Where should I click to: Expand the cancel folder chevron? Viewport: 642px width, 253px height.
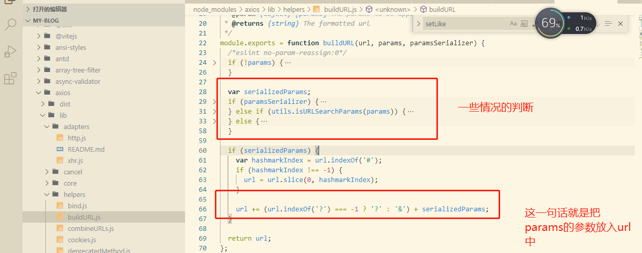[x=47, y=172]
